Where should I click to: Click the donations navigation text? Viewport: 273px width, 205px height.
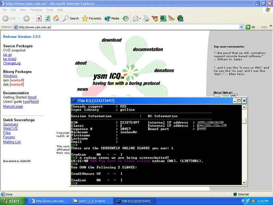(164, 70)
